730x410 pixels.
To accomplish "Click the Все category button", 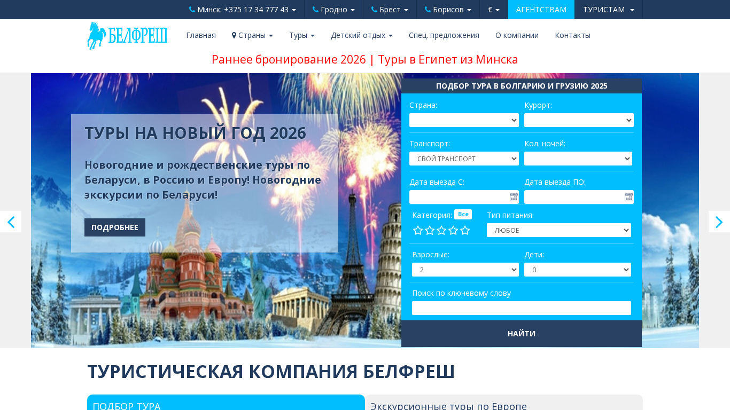I will pyautogui.click(x=463, y=215).
